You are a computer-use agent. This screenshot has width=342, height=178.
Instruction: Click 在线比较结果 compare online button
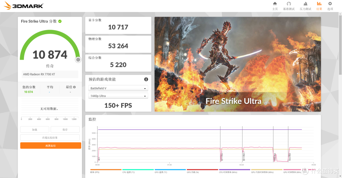pyautogui.click(x=50, y=138)
